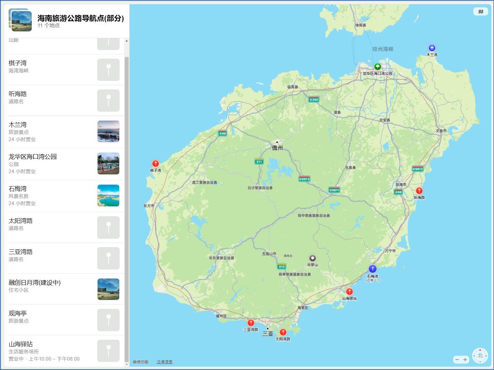
Task: Click the G9811 highway shield
Action: [x=334, y=190]
